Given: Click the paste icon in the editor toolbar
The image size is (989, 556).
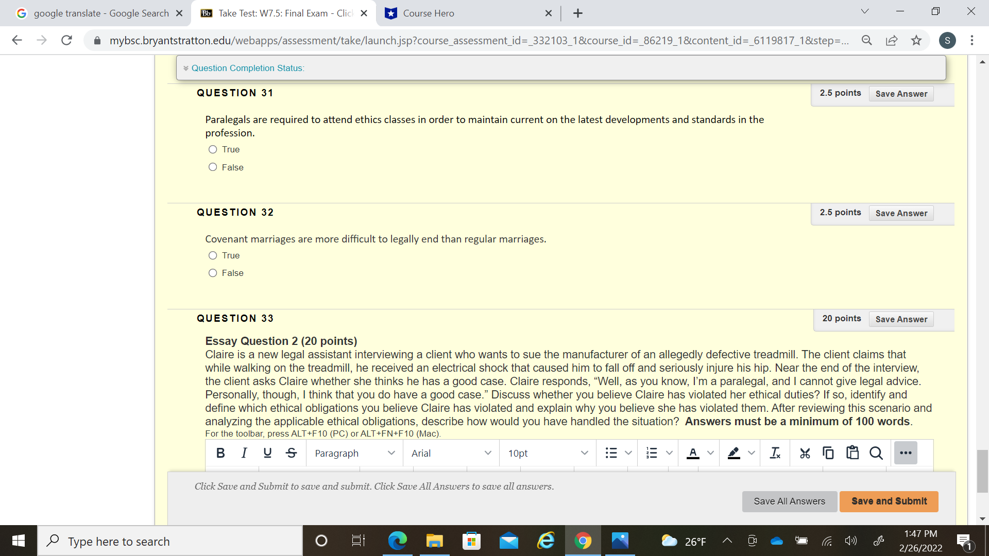Looking at the screenshot, I should [852, 453].
